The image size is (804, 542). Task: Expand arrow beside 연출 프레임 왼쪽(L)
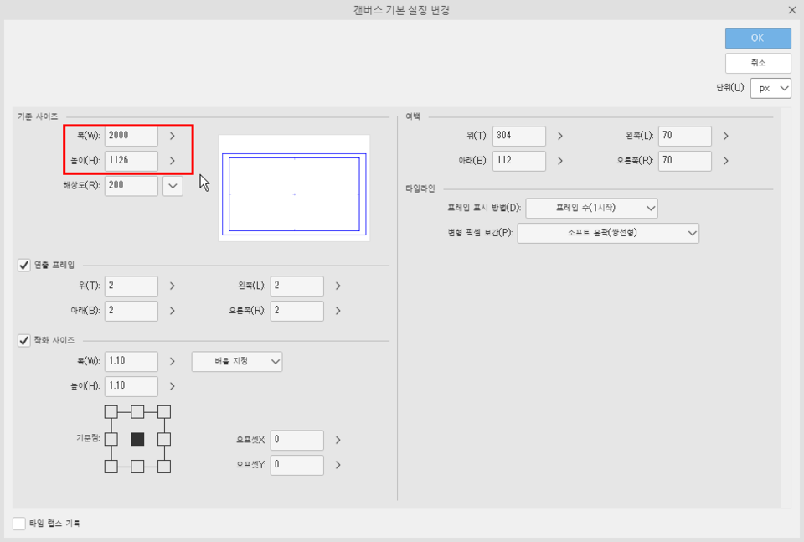pyautogui.click(x=338, y=286)
